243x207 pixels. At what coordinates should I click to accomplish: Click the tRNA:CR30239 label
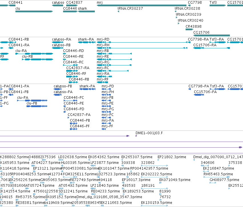pos(188,15)
